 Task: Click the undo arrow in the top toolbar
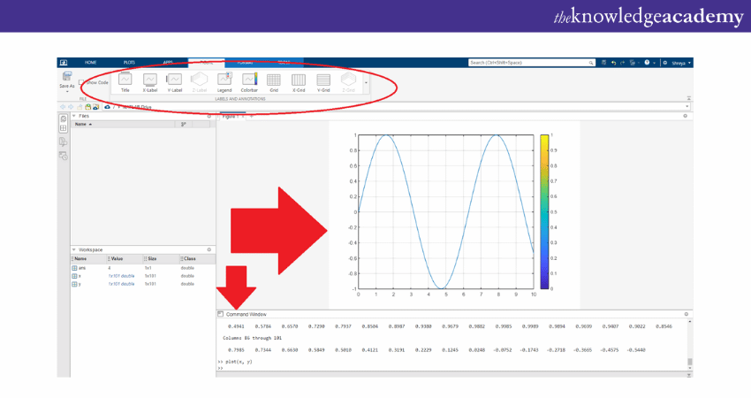pyautogui.click(x=613, y=63)
